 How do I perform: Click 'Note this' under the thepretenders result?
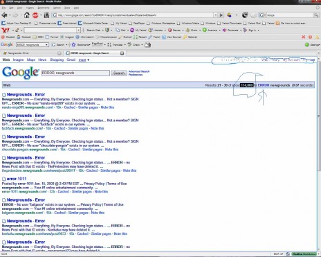pyautogui.click(x=129, y=170)
